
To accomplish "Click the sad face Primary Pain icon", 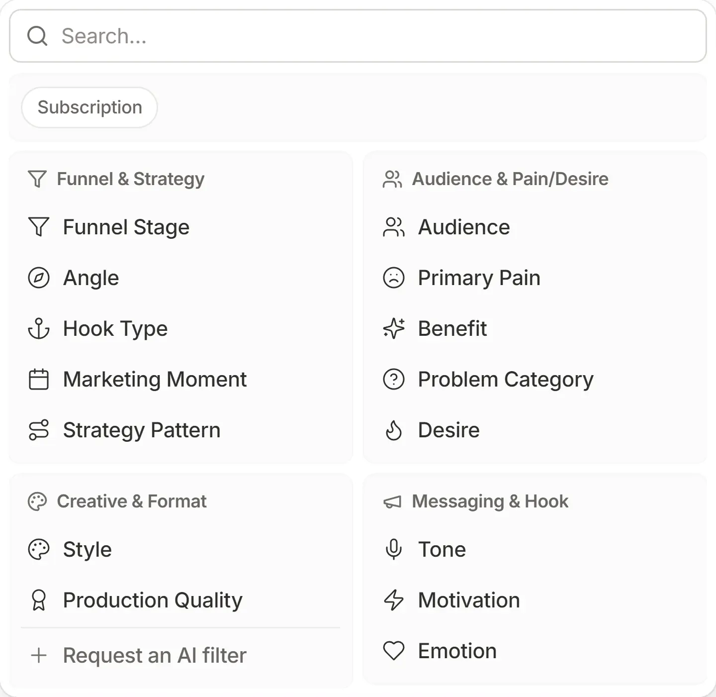I will 394,278.
